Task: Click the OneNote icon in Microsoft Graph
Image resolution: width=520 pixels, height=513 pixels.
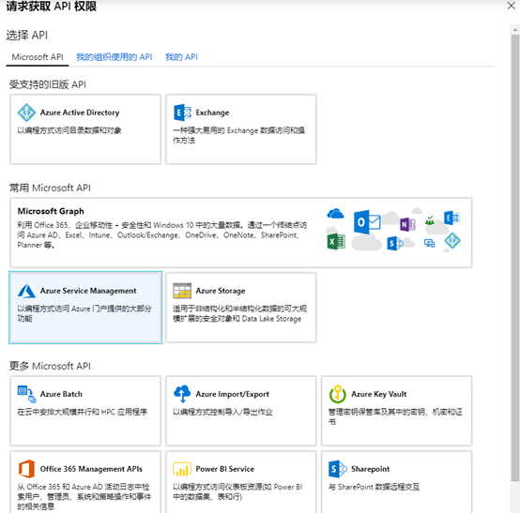Action: pyautogui.click(x=407, y=225)
